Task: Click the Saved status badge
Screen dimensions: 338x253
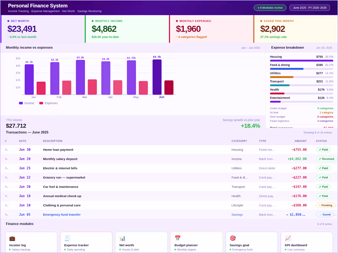Action: coord(325,214)
